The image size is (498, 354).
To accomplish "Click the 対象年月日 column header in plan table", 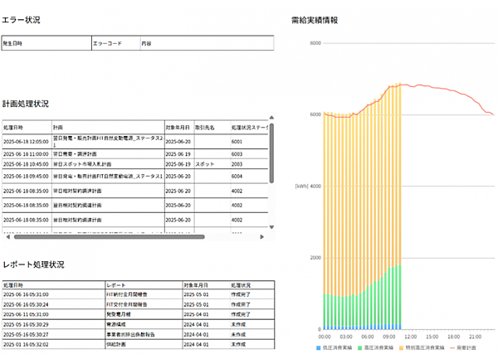I will (x=178, y=129).
